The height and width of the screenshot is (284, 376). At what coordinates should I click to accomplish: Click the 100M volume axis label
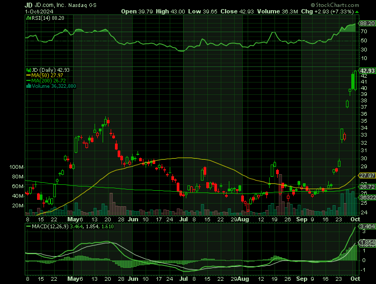[x=16, y=167]
